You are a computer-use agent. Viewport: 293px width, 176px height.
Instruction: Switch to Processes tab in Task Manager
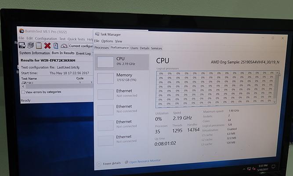(101, 48)
